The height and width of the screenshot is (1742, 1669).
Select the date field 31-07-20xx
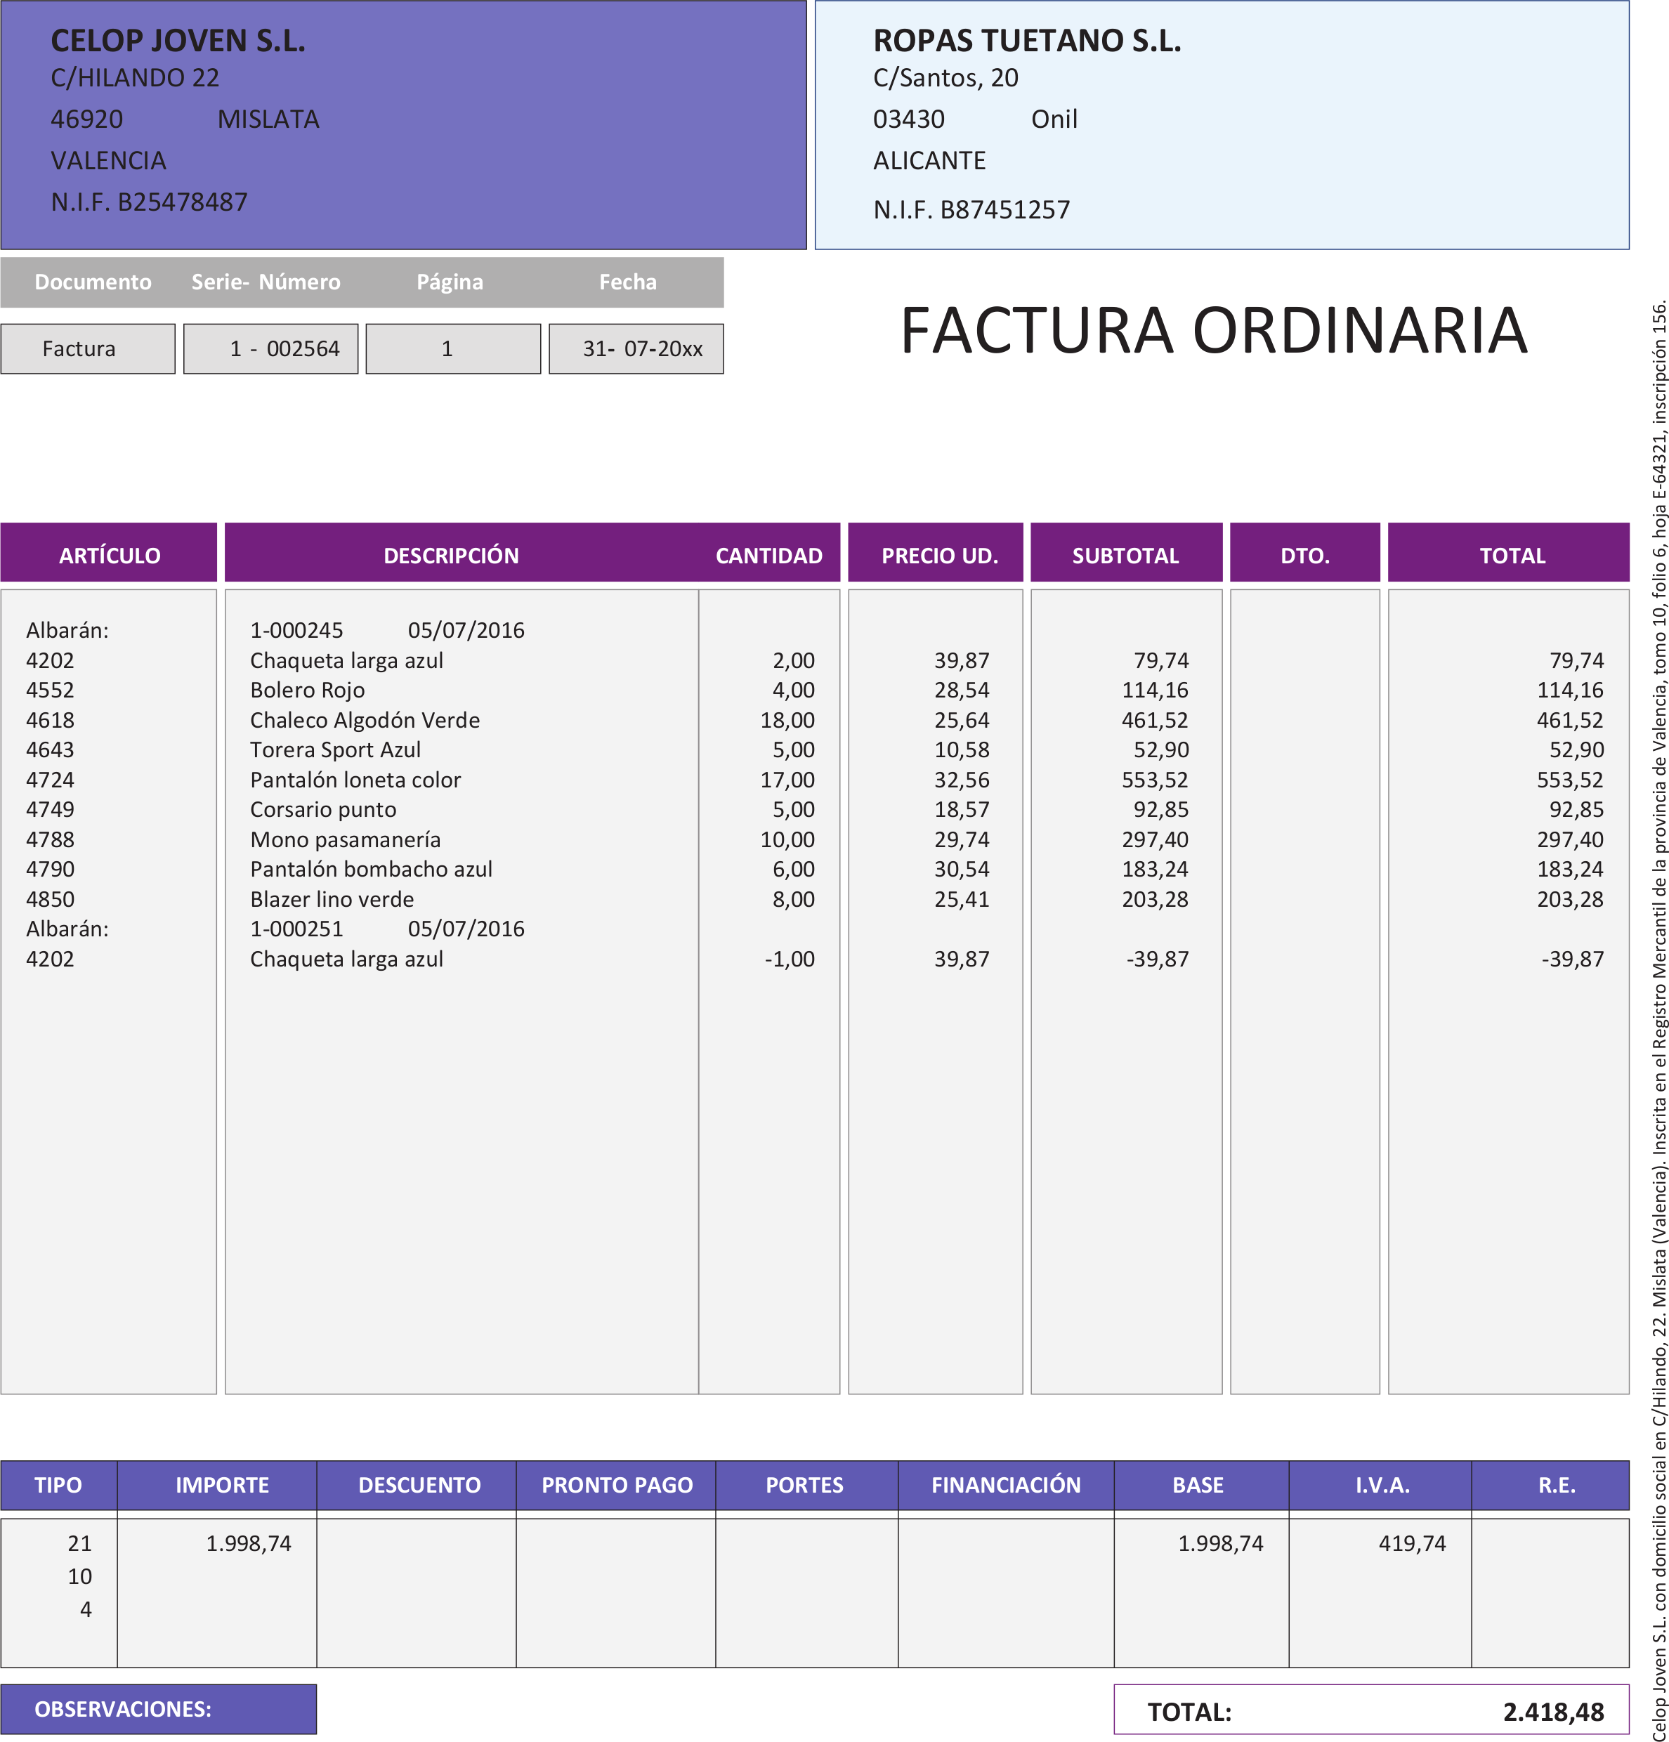(x=636, y=348)
